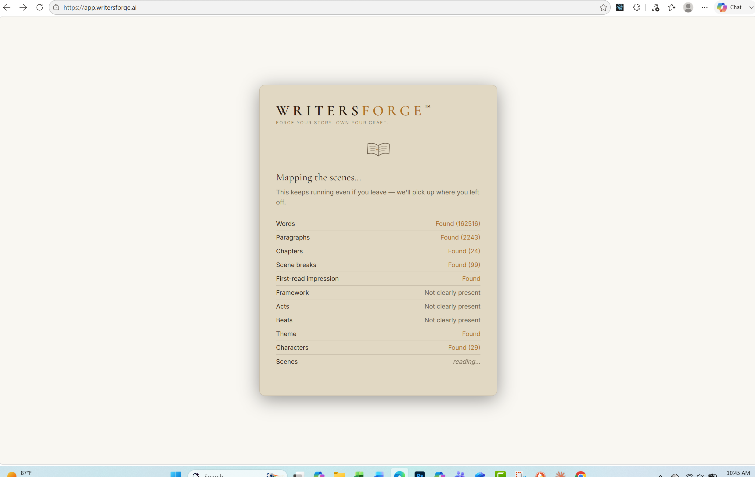Click the Scenes 'reading...' status
755x477 pixels.
pos(466,362)
